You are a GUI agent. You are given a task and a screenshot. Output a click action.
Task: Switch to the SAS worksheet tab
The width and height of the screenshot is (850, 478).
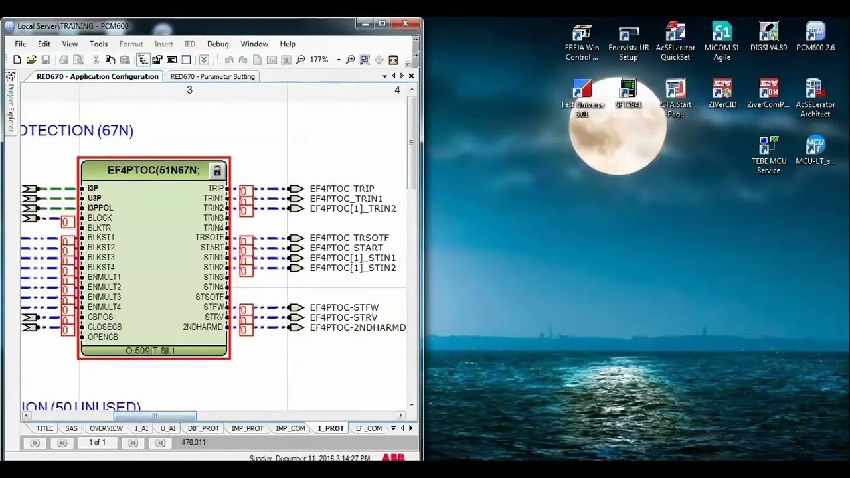click(x=71, y=428)
